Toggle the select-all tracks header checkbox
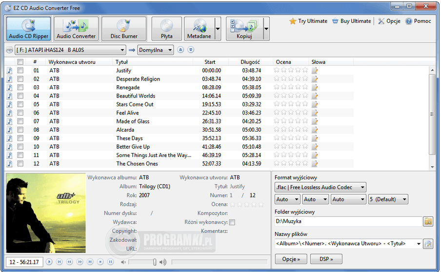 point(20,62)
